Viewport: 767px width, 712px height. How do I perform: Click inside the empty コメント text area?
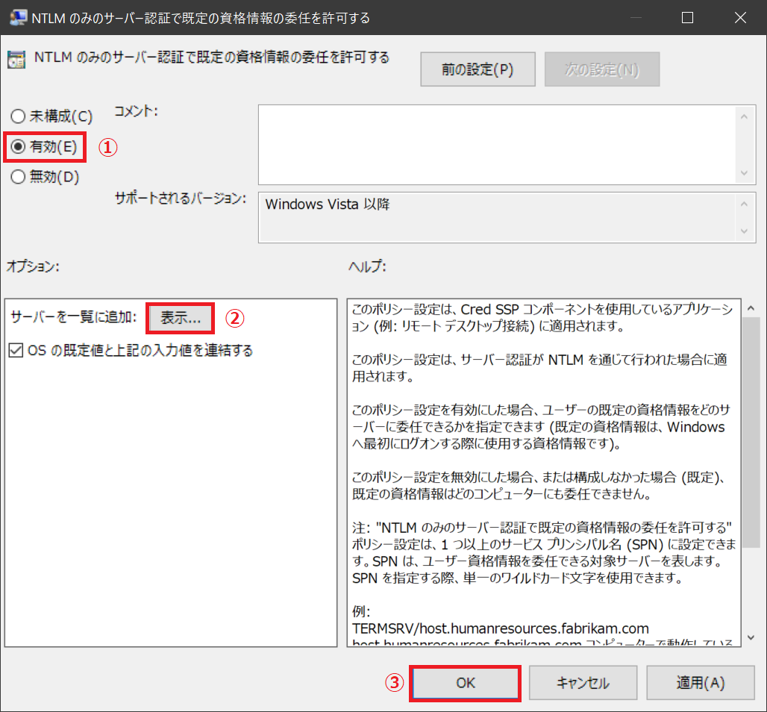pos(492,146)
